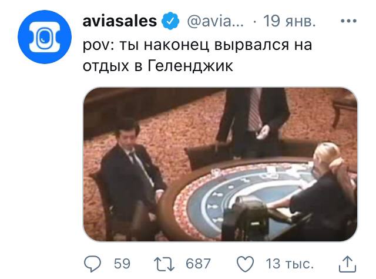Open the three-dots tweet menu
This screenshot has width=376, height=279.
coord(348,21)
